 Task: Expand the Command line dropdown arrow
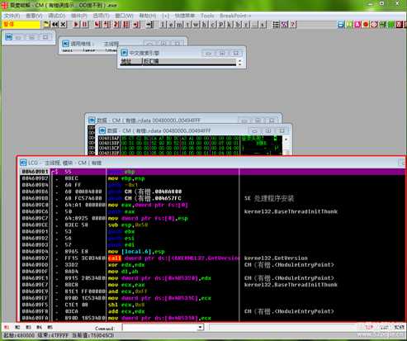click(201, 327)
